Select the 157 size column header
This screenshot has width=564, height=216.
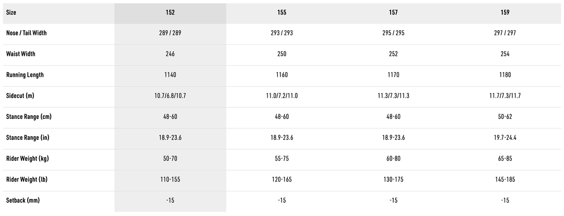pos(393,13)
